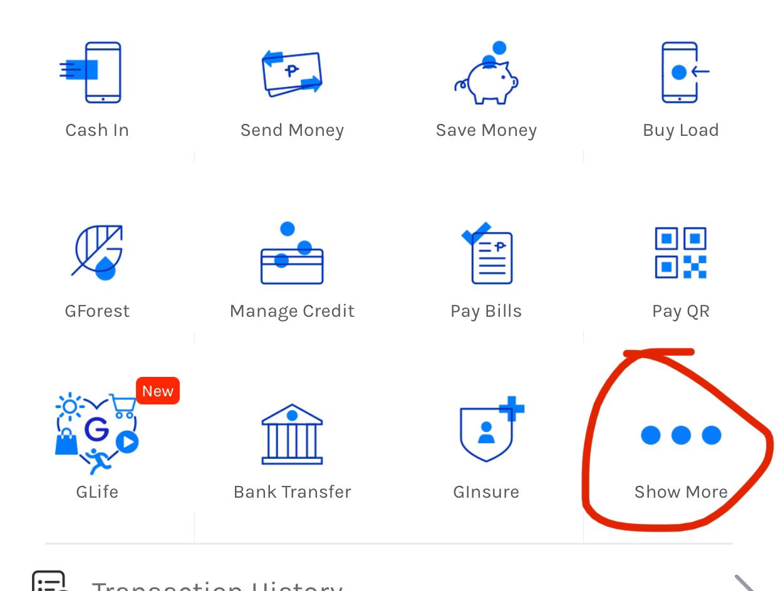Click the Show More label

(x=681, y=492)
